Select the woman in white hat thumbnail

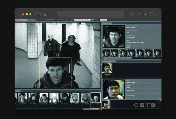54,98
